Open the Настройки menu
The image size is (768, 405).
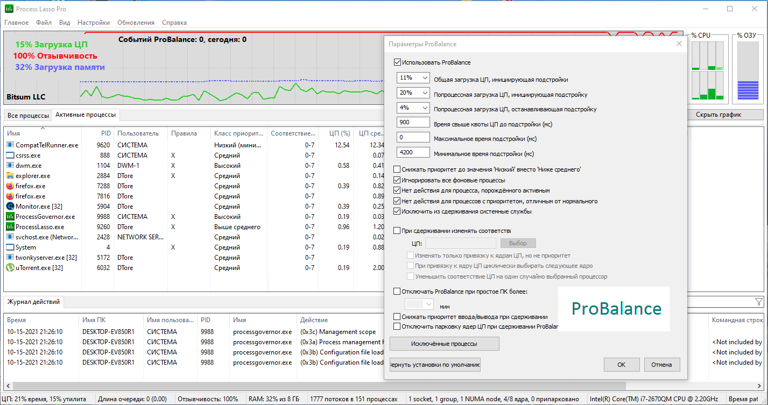94,23
